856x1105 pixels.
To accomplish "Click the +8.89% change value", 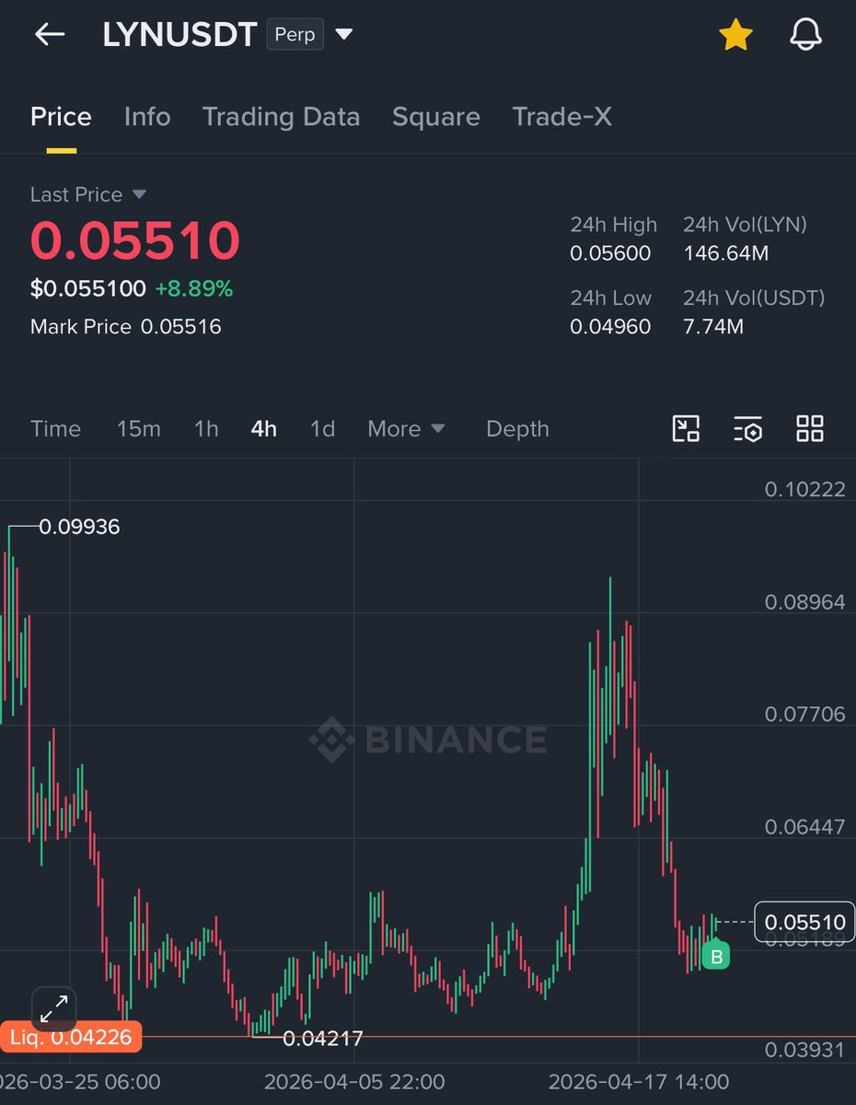I will pos(193,289).
